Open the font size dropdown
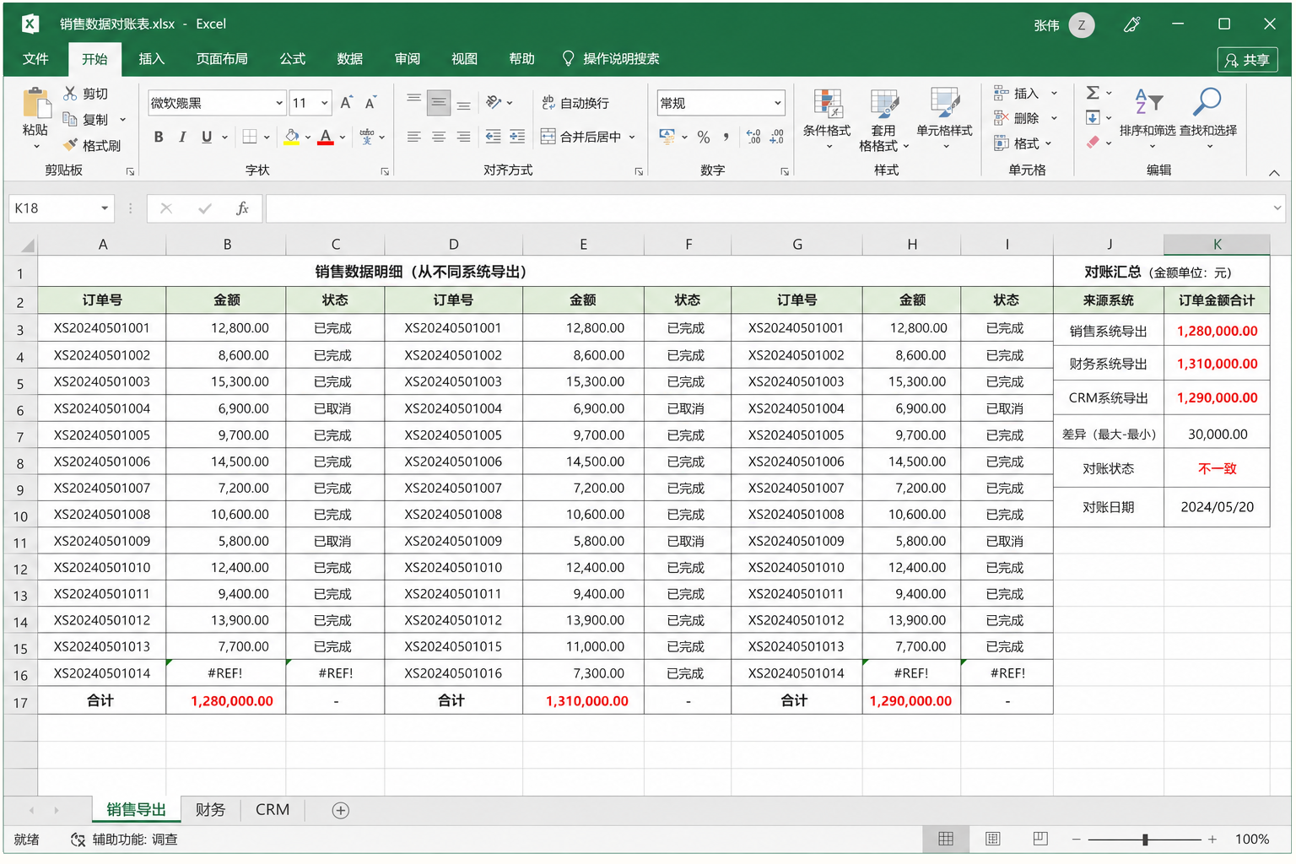This screenshot has width=1296, height=864. (x=325, y=103)
